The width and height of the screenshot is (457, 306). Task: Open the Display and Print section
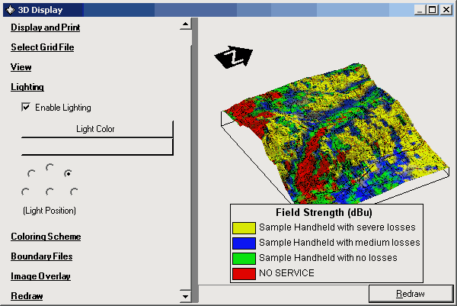coord(46,27)
